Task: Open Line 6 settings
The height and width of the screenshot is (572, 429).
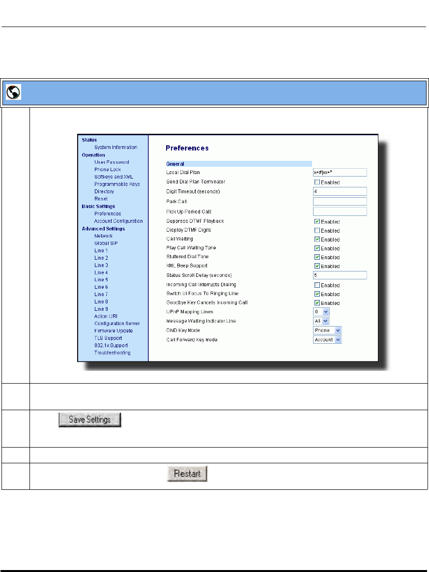Action: pyautogui.click(x=101, y=287)
